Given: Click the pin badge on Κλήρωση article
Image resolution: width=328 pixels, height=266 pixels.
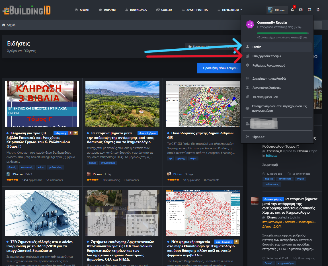Looking at the screenshot, I should click(70, 133).
